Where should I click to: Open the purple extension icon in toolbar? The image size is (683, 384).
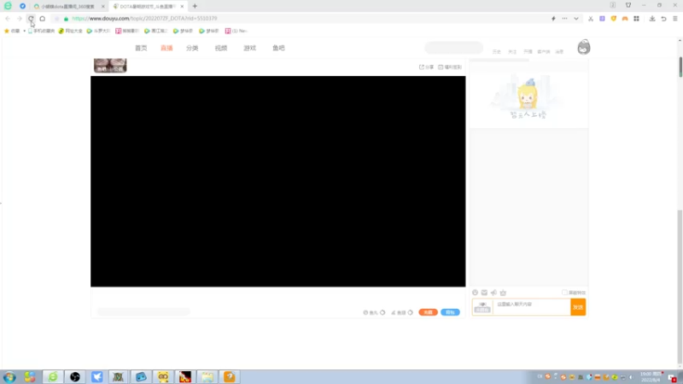coord(602,18)
